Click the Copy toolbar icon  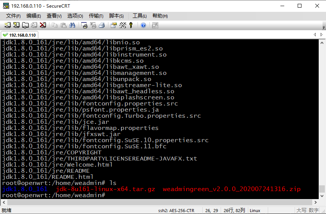point(54,25)
